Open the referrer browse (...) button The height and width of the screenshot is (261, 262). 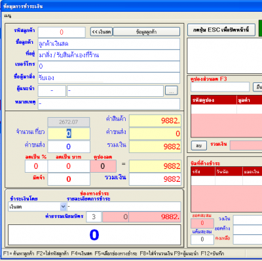[x=172, y=90]
